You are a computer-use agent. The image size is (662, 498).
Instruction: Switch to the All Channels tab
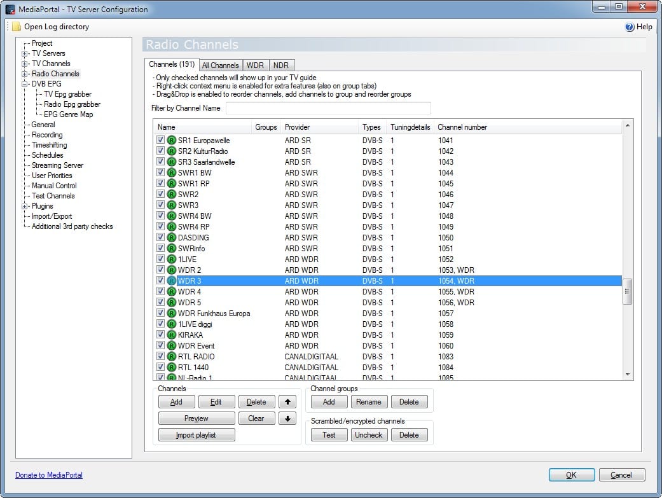pyautogui.click(x=220, y=65)
